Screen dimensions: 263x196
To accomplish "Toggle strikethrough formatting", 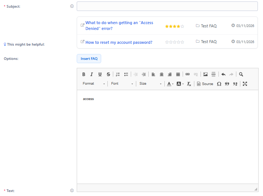I will (108, 74).
